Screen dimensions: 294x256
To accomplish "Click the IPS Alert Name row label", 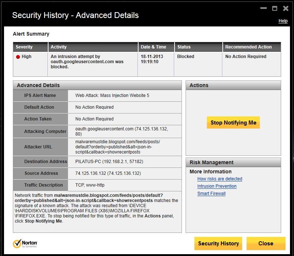I will pyautogui.click(x=40, y=95).
